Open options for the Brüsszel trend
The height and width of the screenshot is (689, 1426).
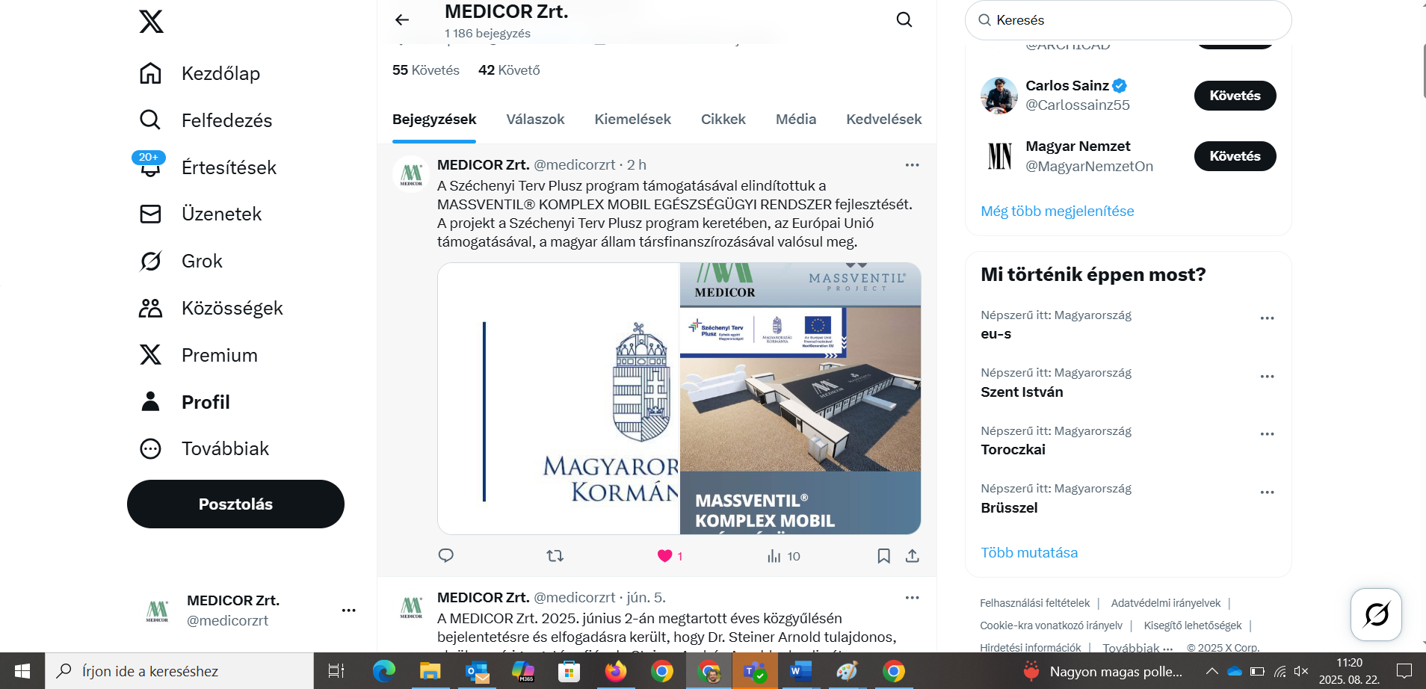point(1267,492)
